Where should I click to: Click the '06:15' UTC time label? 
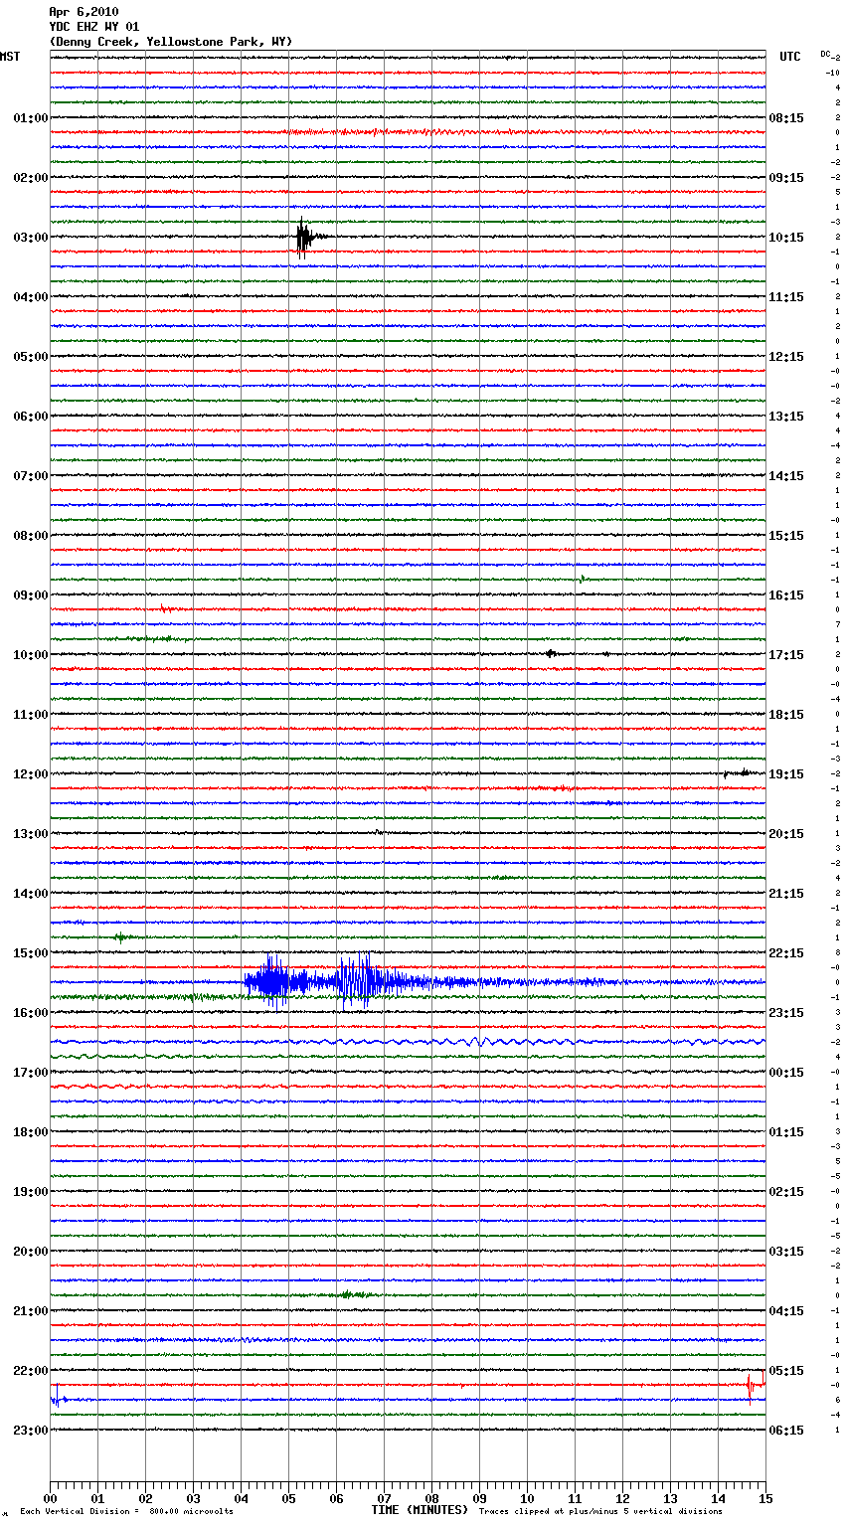point(786,1431)
